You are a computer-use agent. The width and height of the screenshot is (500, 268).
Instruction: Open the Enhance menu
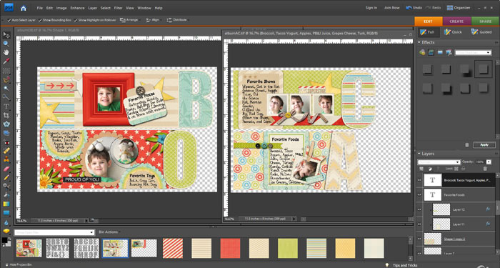tap(77, 8)
